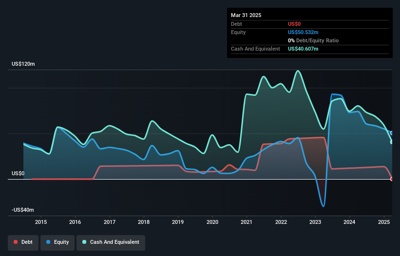Click the 2018 x-axis label
Viewport: 400px width, 256px height.
(x=144, y=222)
